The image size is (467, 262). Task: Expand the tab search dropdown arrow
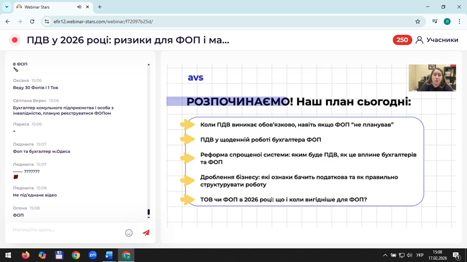(x=7, y=7)
